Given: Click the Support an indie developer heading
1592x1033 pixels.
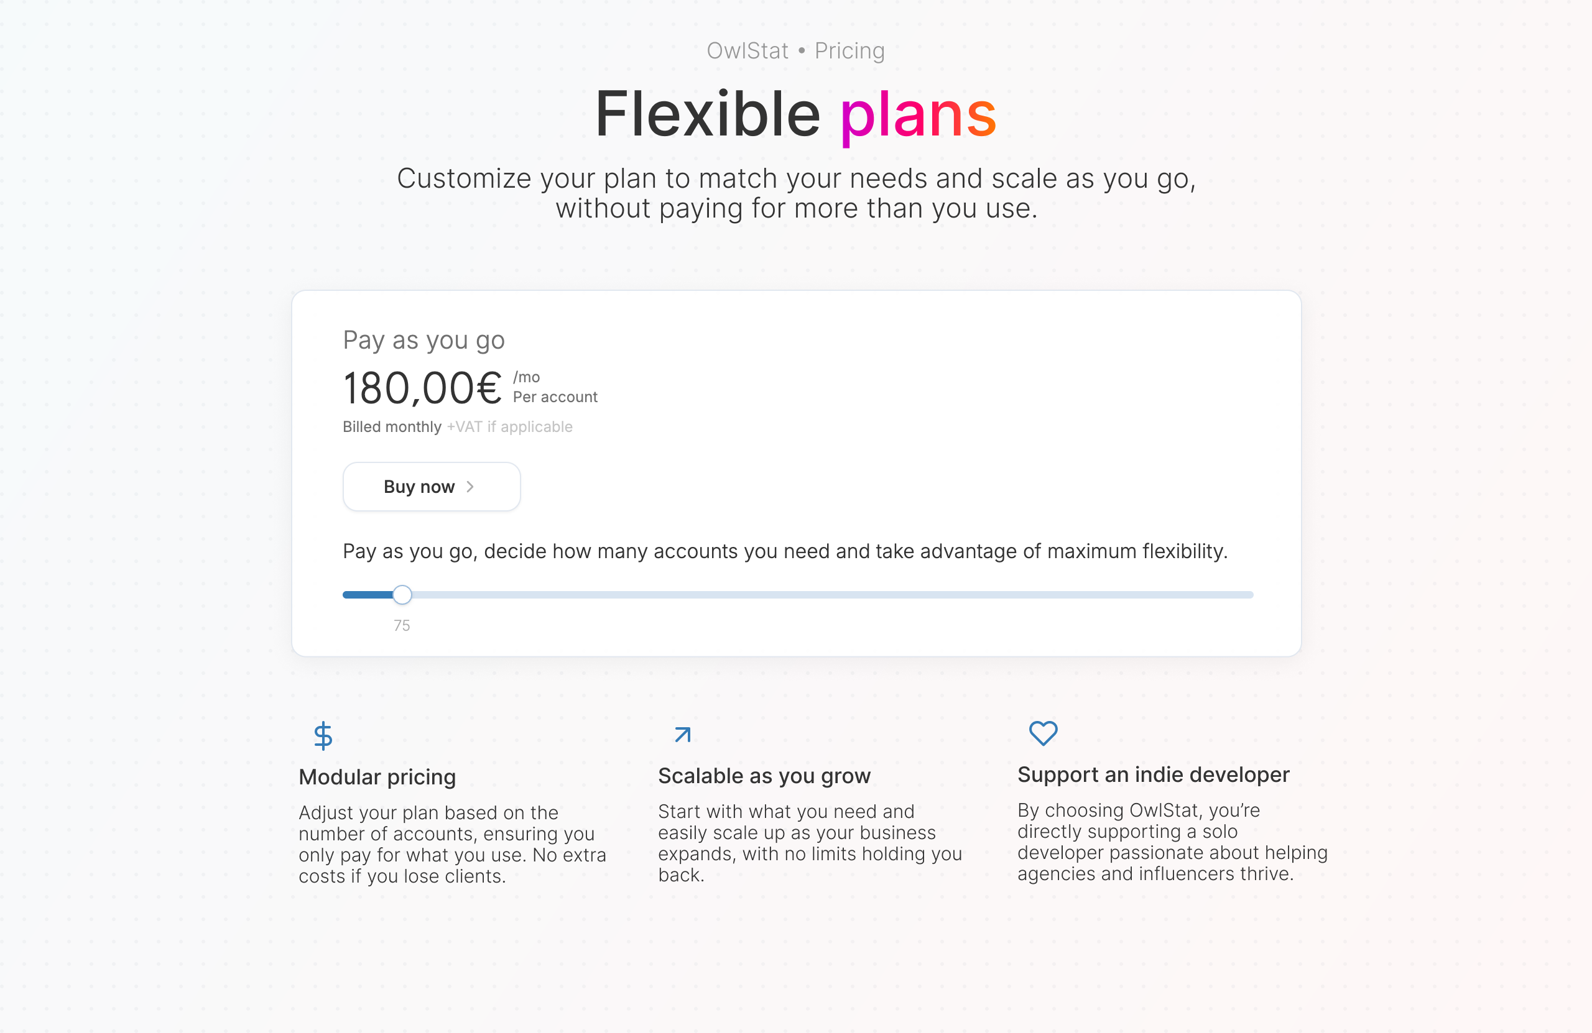Looking at the screenshot, I should coord(1154,774).
